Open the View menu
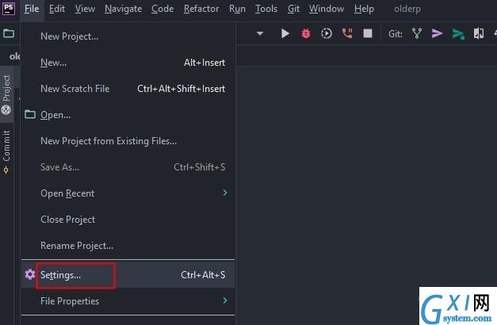Screen dimensions: 497x325 click(85, 9)
